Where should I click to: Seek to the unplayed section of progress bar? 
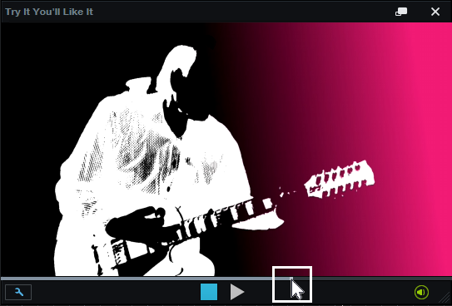click(x=372, y=279)
